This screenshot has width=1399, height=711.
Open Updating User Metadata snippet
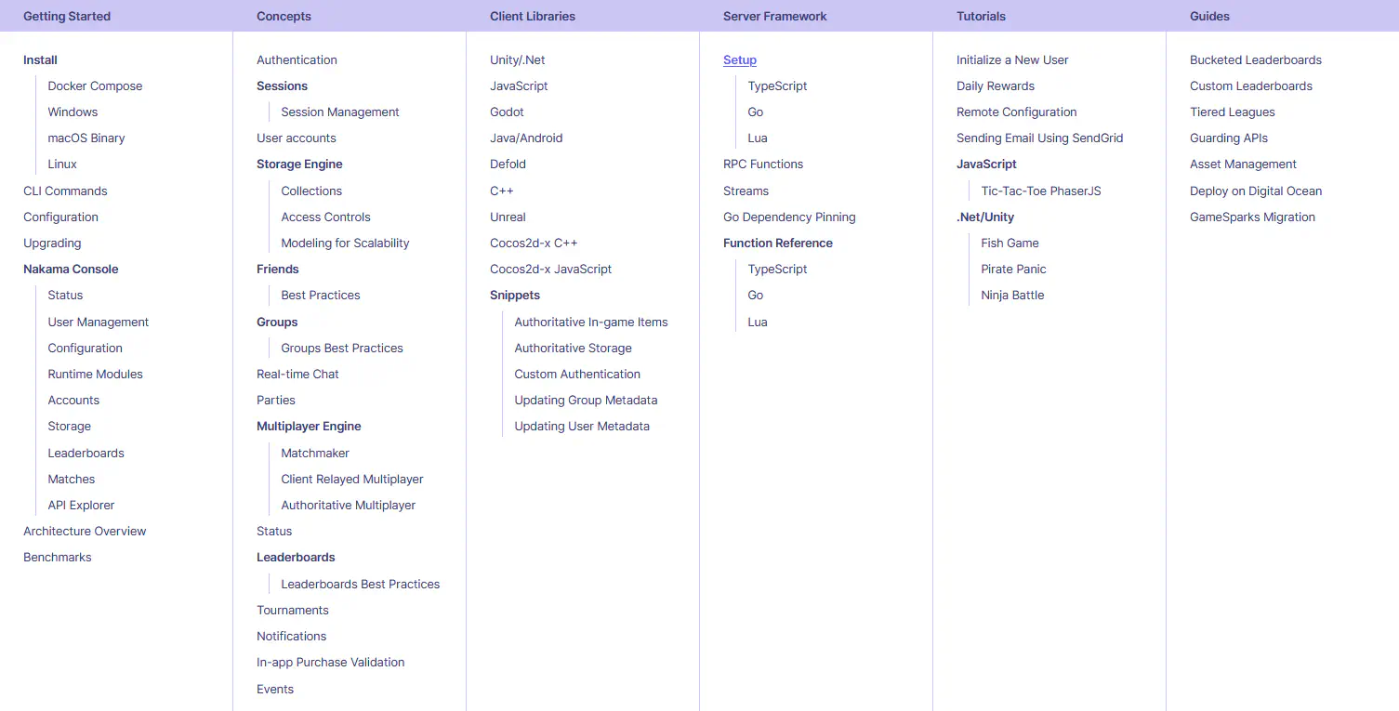point(582,426)
